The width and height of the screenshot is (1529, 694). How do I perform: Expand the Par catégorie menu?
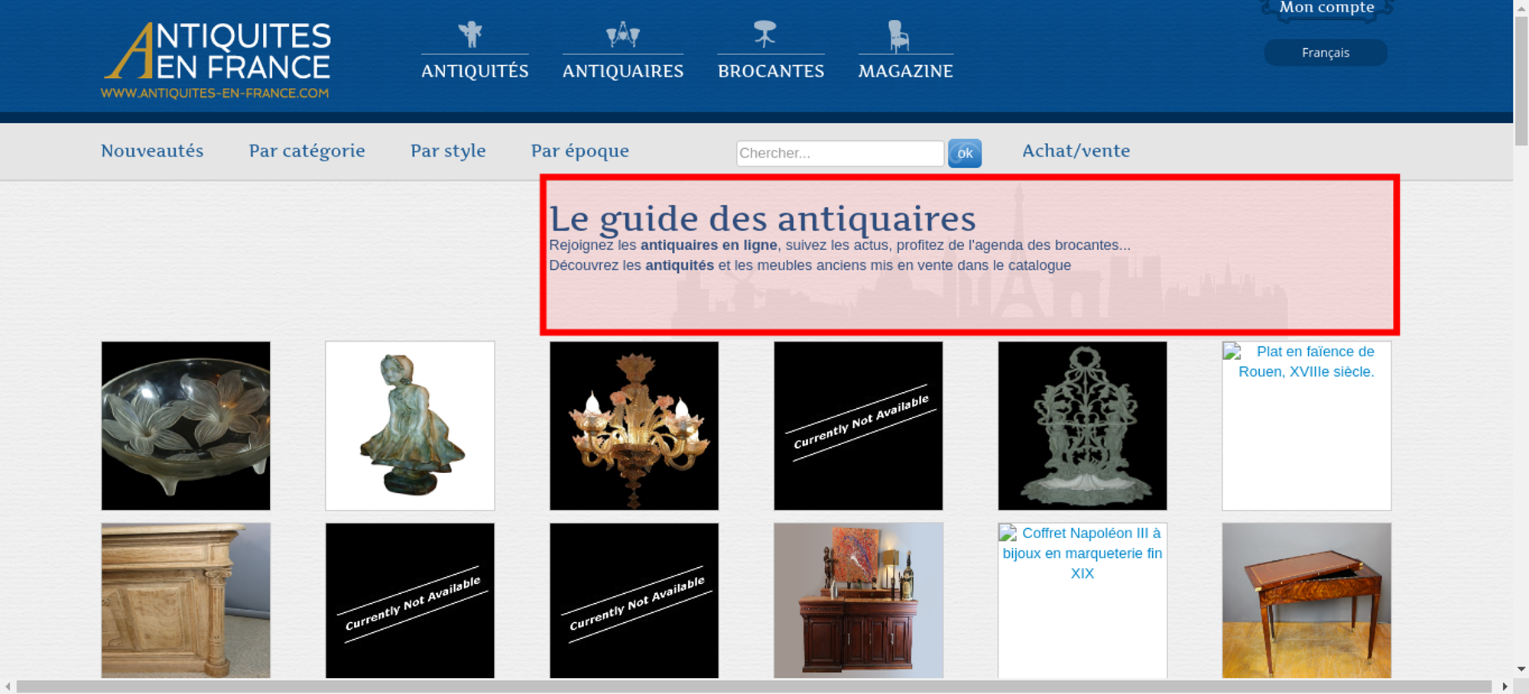pos(307,151)
